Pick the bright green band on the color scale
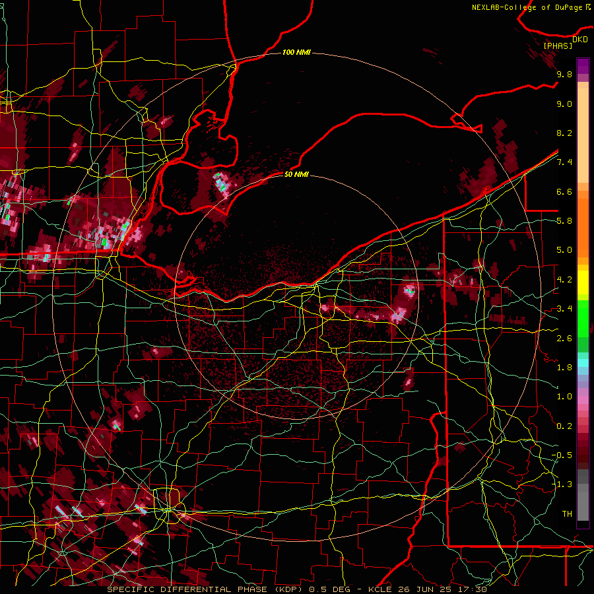This screenshot has width=594, height=594. pyautogui.click(x=583, y=320)
